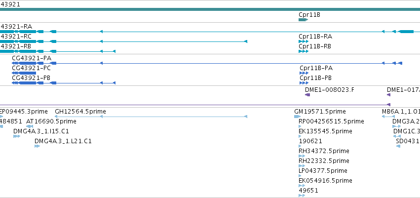
Task: Open the RH34372.5prime EST label
Action: [x=324, y=151]
